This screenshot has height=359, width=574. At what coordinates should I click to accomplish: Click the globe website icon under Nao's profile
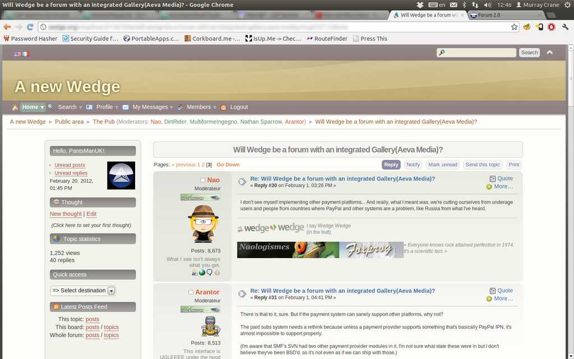[202, 273]
